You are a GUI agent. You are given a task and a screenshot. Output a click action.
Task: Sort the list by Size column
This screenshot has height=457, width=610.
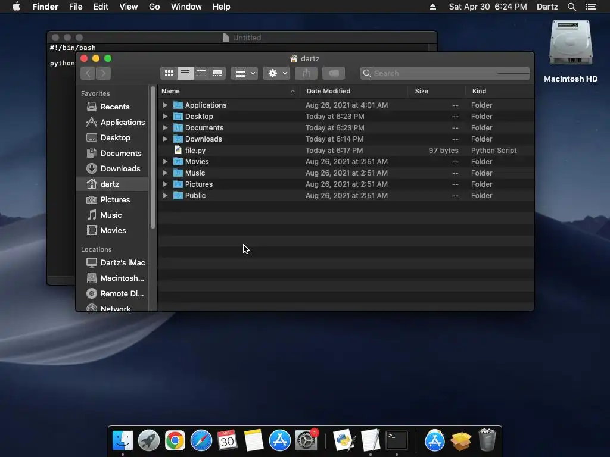(437, 91)
